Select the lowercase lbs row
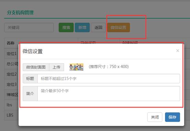190x131 pixels. pyautogui.click(x=9, y=105)
